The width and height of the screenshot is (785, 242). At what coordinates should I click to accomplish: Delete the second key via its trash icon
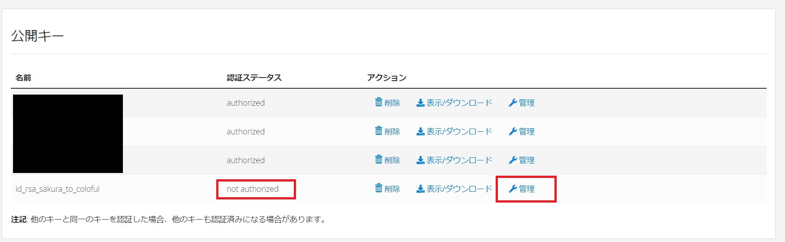click(x=379, y=131)
